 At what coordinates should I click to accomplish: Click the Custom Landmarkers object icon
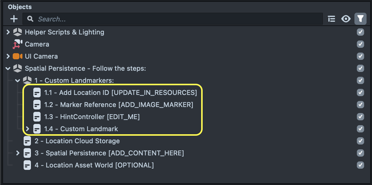(27, 81)
